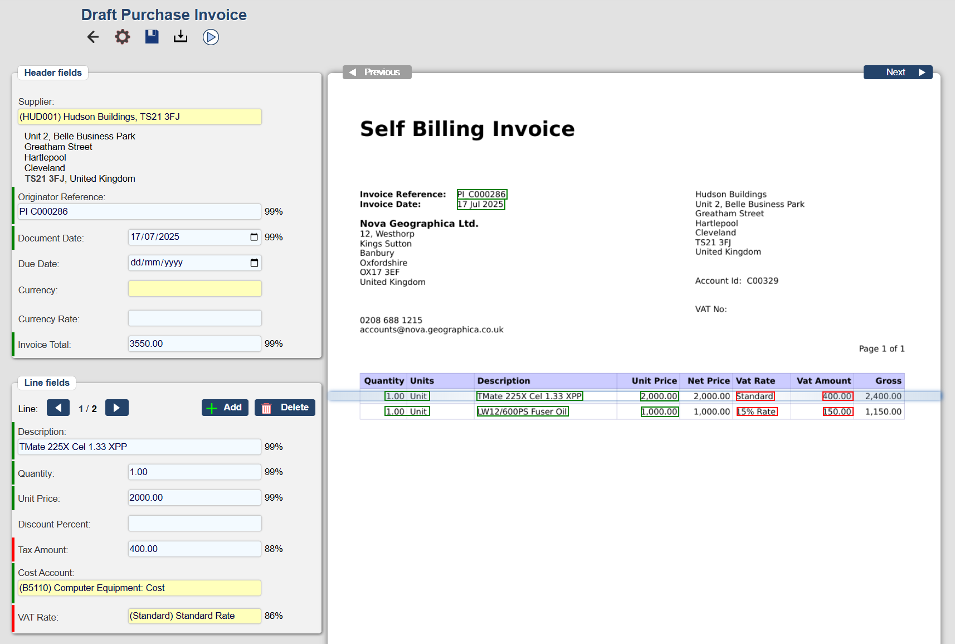Click the Discount Percent field

click(x=194, y=524)
